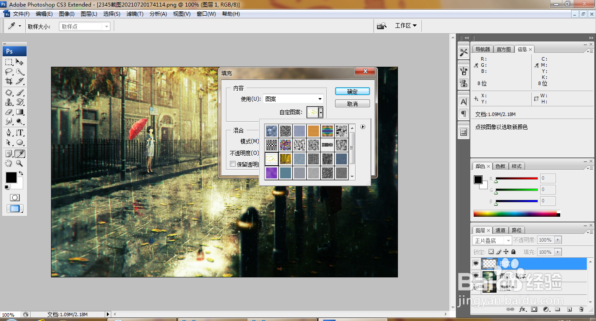
Task: Check 保留透明区域 checkbox in Fill dialog
Action: (x=233, y=164)
